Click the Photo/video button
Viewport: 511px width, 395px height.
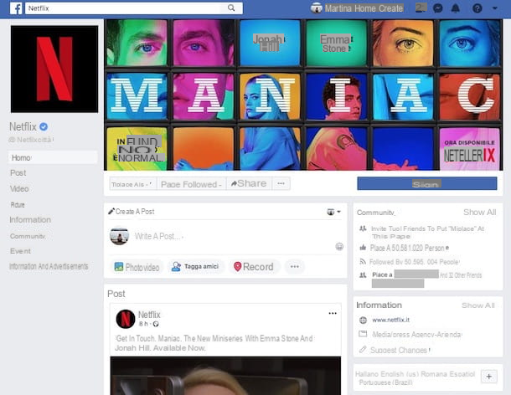click(x=137, y=267)
